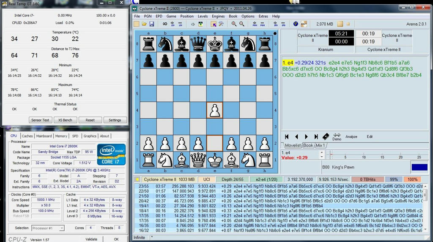Step forward one move with the right arrow

(x=306, y=136)
